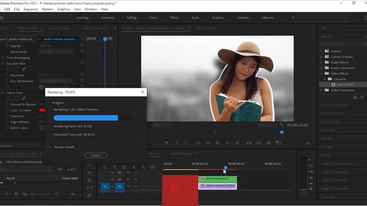Click the Extract button in Program monitor
367x206 pixels.
[259, 142]
